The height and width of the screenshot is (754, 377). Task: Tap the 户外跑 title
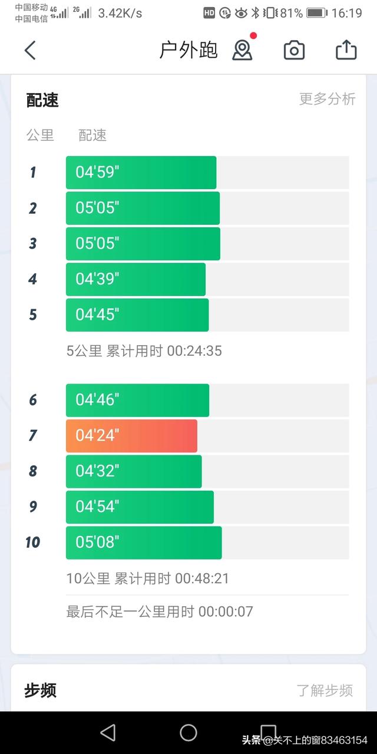pos(188,51)
